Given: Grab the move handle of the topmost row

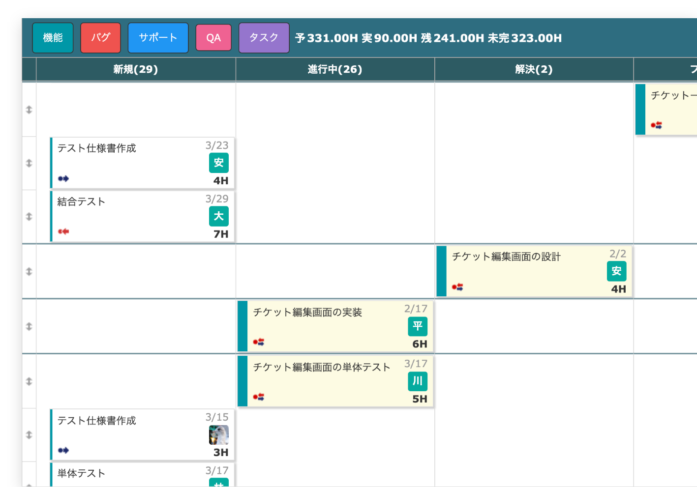Looking at the screenshot, I should tap(29, 110).
